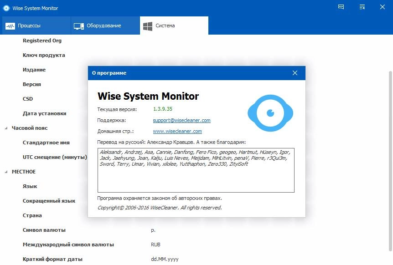The height and width of the screenshot is (265, 393).
Task: Click the Copyright 2006-2016 WiseCleaner line
Action: [160, 208]
